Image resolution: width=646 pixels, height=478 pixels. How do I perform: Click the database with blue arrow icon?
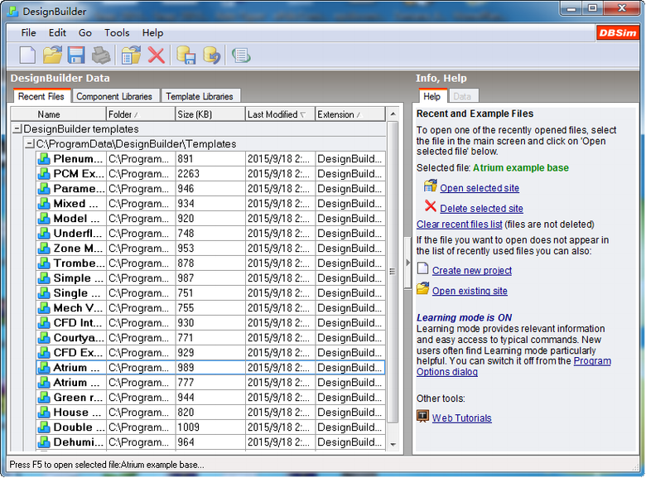coord(212,56)
